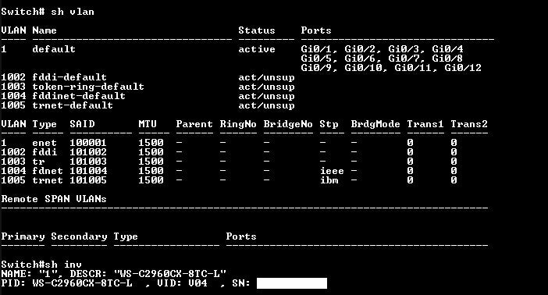Click 'token-ring-default' VLAN name

tap(88, 87)
